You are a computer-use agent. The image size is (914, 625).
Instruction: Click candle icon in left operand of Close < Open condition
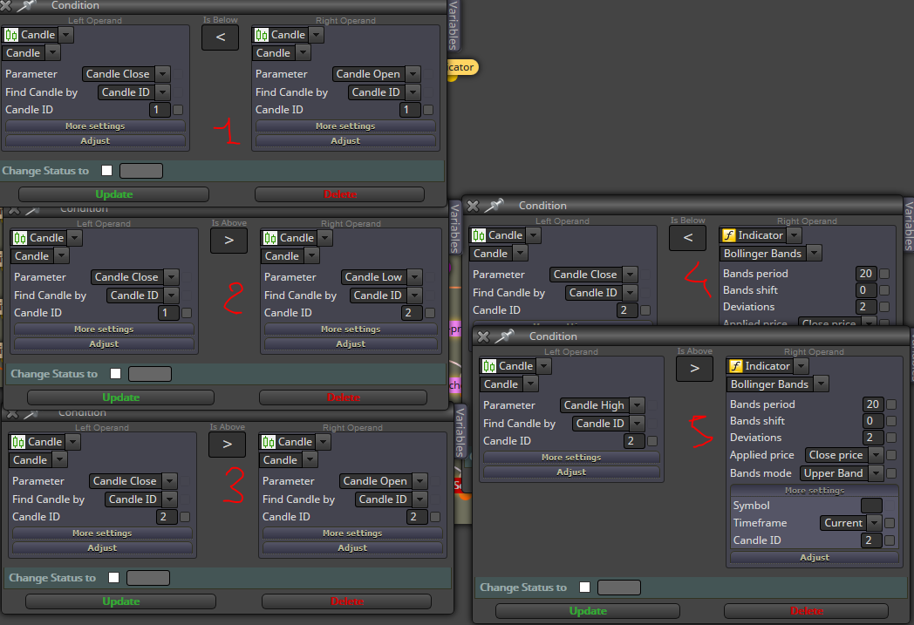[x=11, y=34]
